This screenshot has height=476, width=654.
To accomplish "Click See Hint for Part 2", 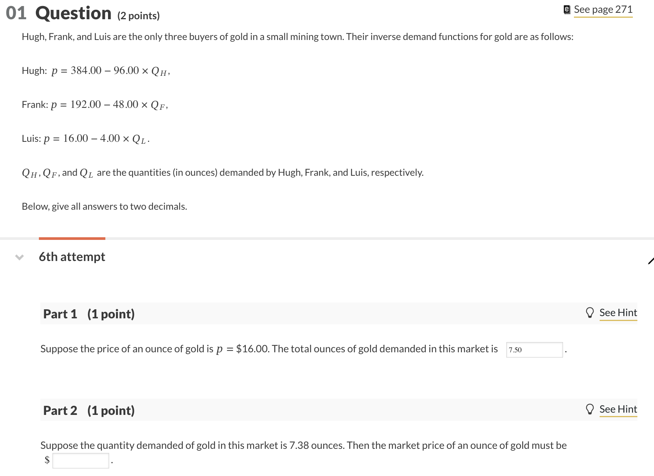I will coord(618,409).
